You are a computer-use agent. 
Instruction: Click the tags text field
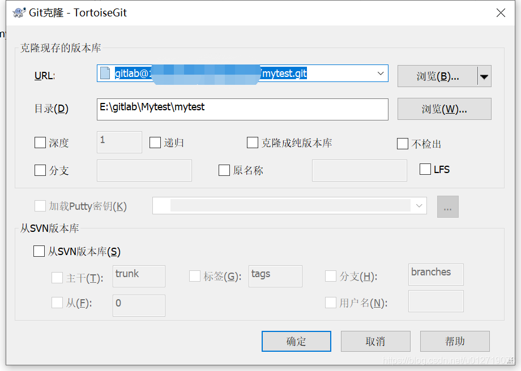(x=275, y=276)
